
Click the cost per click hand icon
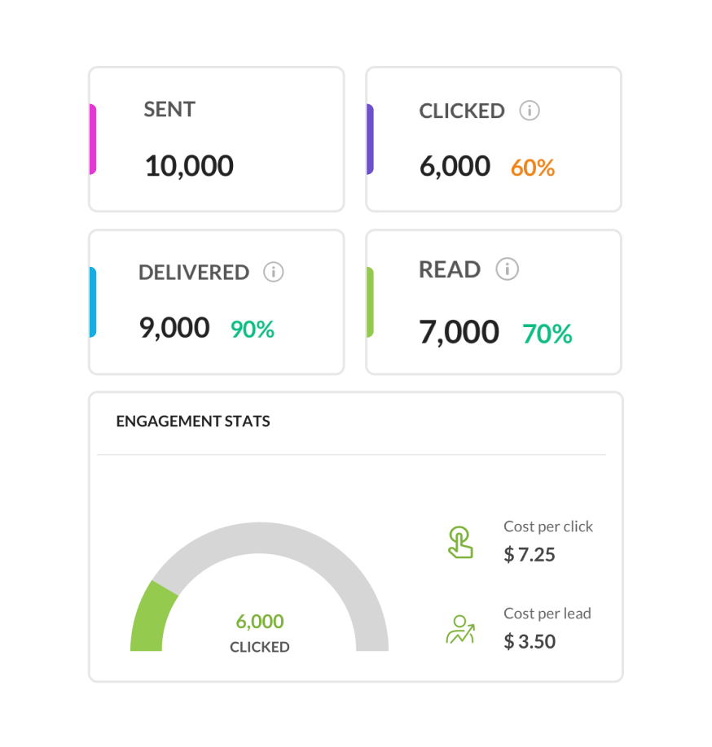pos(460,542)
